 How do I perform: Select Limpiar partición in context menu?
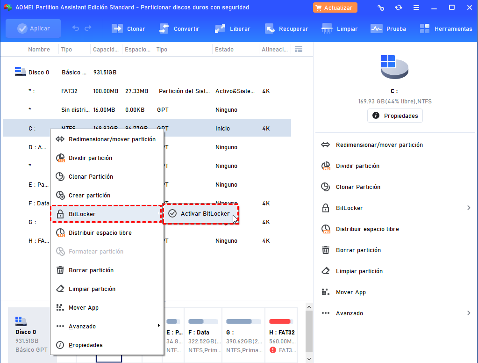[x=107, y=289]
